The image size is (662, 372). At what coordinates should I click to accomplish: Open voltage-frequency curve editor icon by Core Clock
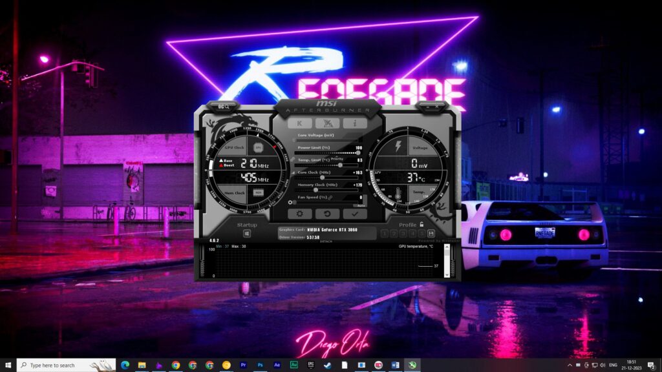coord(293,172)
